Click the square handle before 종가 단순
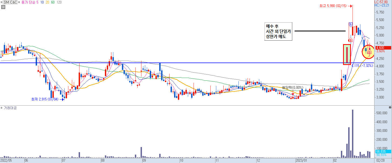392x163 pixels. [x=19, y=2]
